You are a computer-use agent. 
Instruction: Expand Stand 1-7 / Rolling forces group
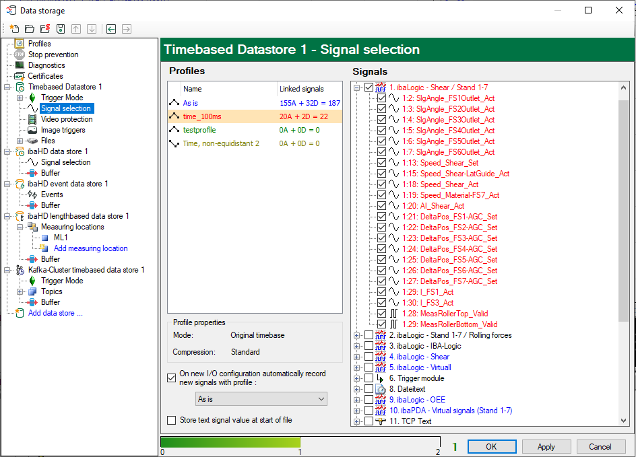pos(357,335)
